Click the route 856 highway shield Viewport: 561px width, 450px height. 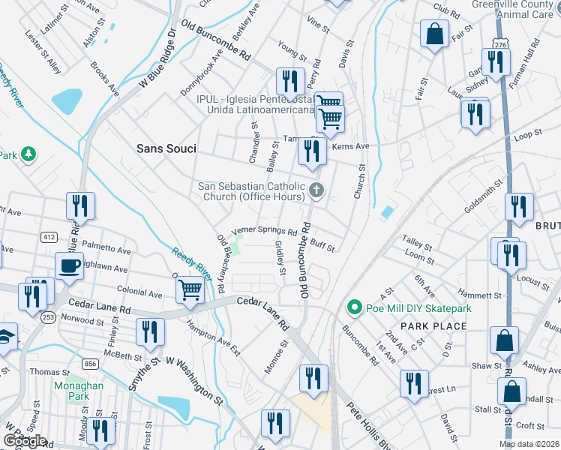click(x=90, y=364)
